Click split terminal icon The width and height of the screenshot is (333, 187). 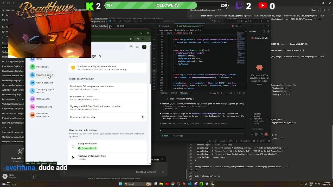click(227, 93)
